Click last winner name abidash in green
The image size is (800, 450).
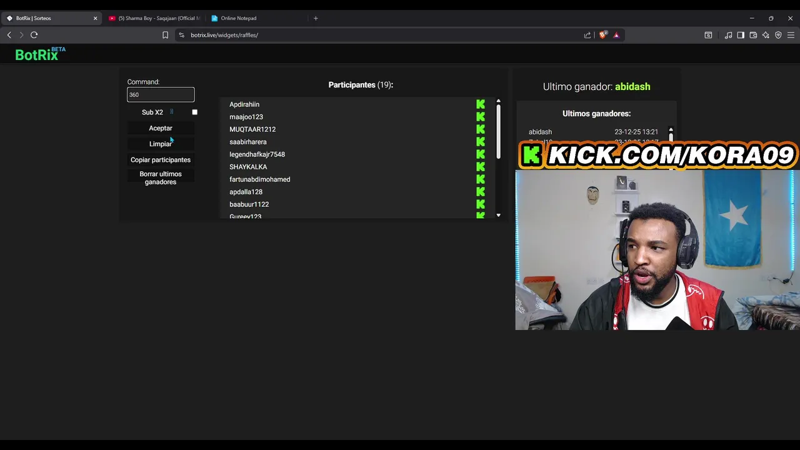(632, 87)
